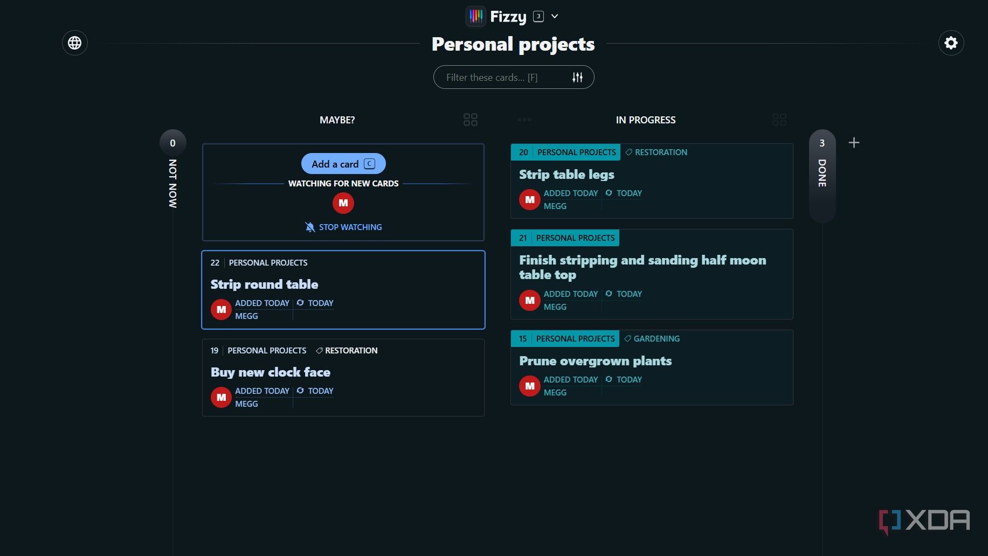
Task: Click the Add a card button
Action: coord(343,164)
